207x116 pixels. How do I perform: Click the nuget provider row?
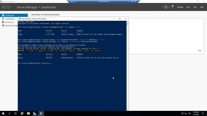(70, 34)
